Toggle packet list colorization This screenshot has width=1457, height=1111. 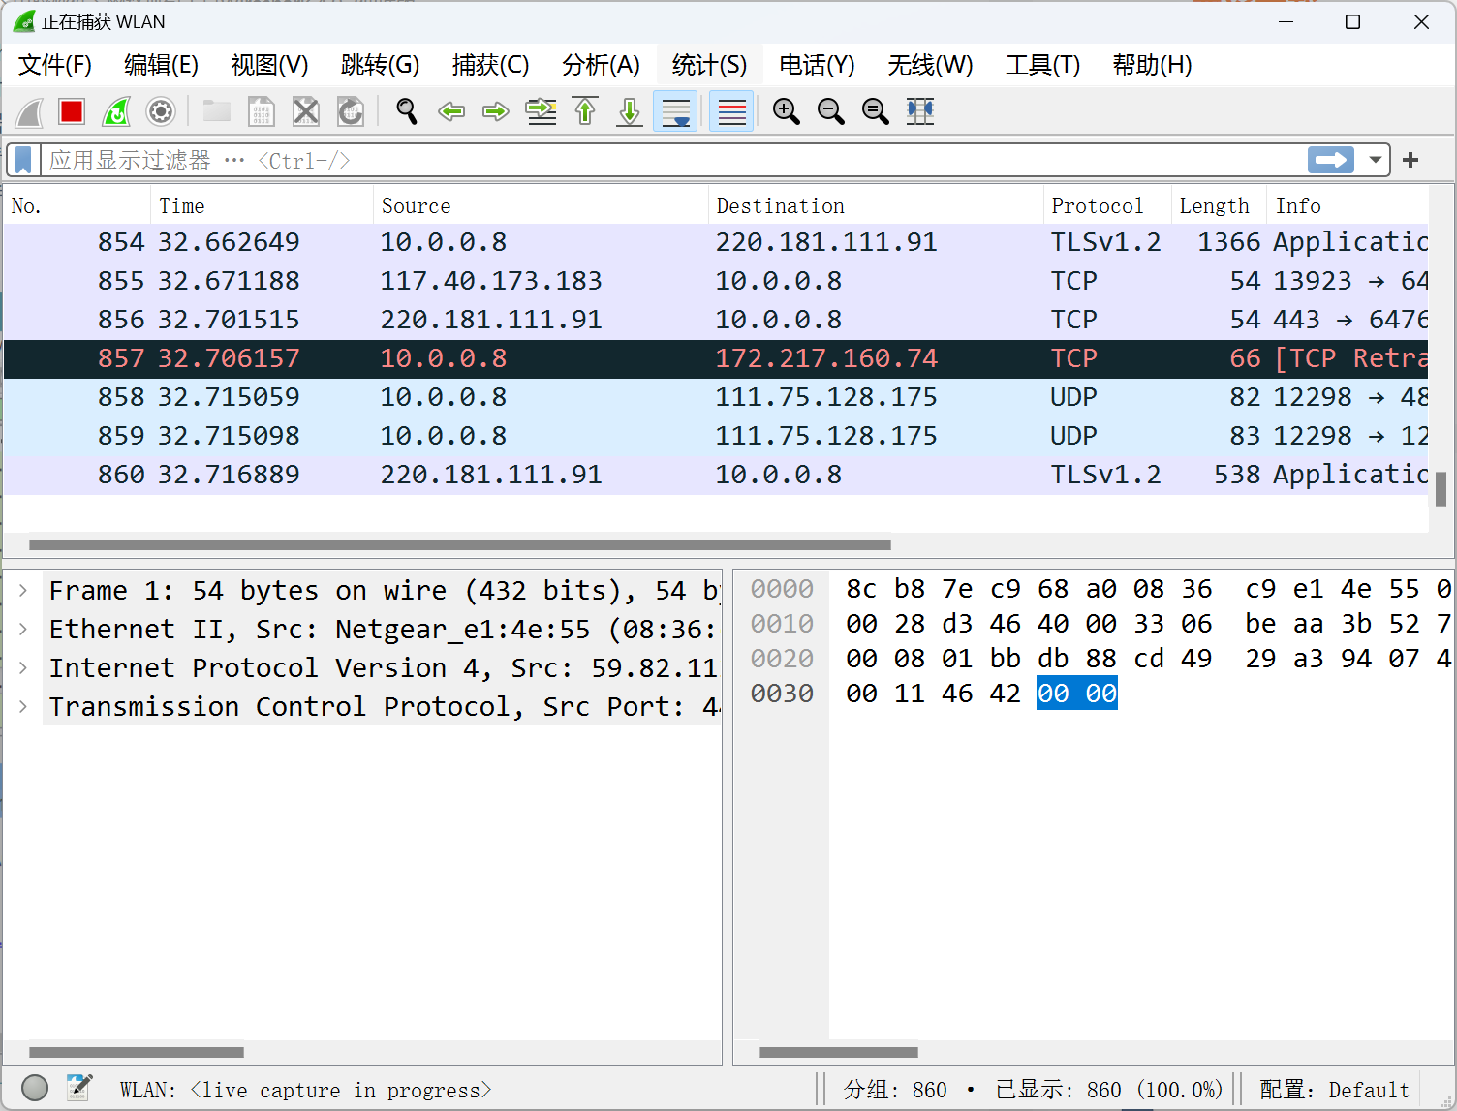[x=731, y=111]
